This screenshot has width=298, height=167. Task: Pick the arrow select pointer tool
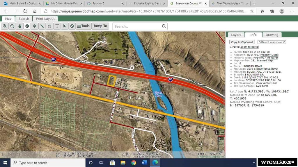click(x=64, y=26)
